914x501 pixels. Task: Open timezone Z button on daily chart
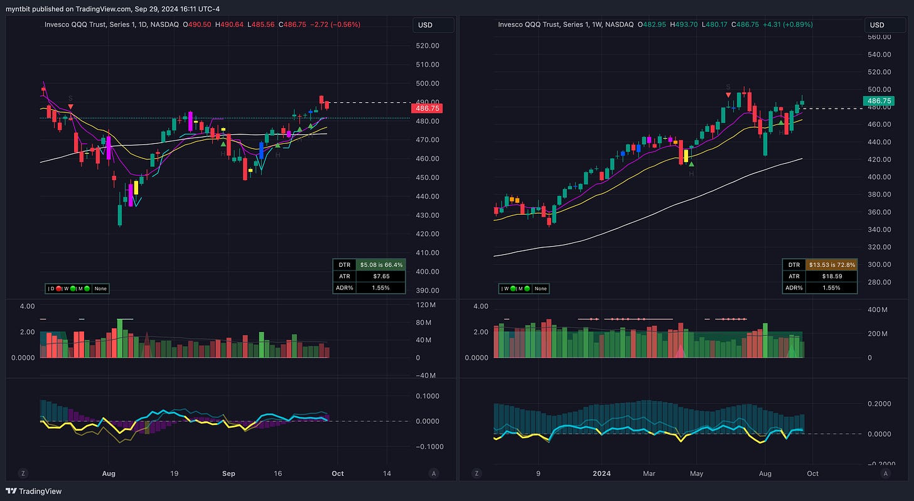coord(23,473)
